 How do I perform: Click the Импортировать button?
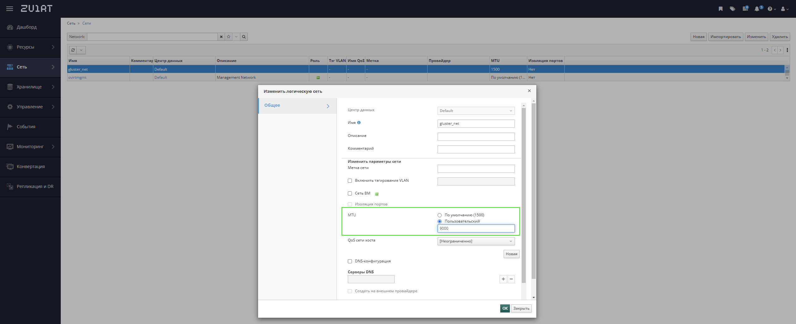(x=726, y=37)
